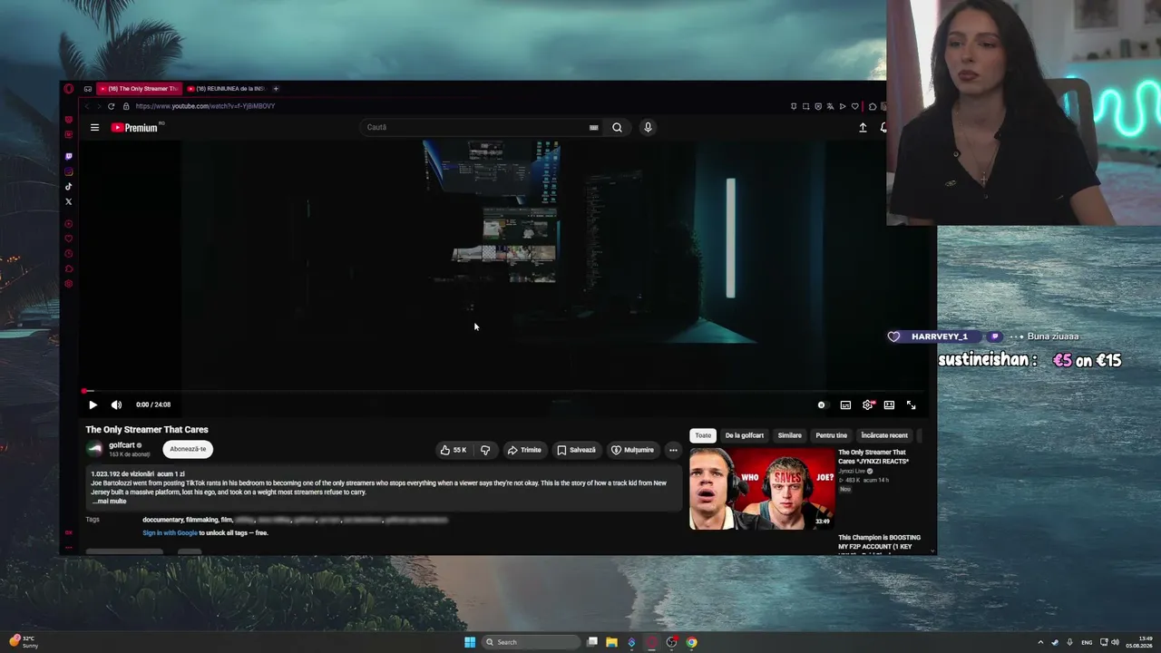The image size is (1161, 653).
Task: Go to YouTube Premium home logo
Action: click(134, 128)
